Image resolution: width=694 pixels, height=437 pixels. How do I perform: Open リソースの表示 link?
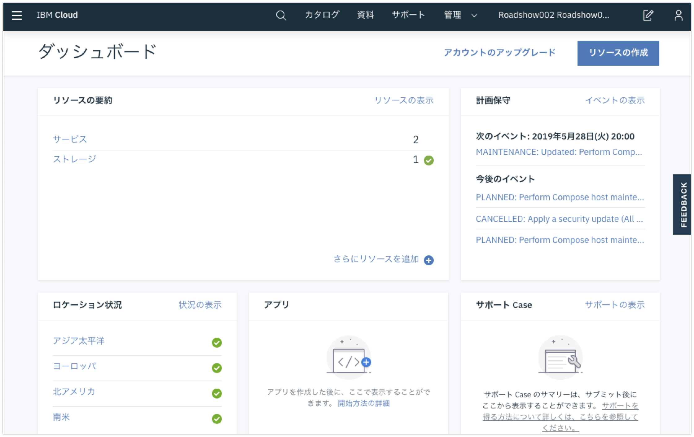(404, 100)
